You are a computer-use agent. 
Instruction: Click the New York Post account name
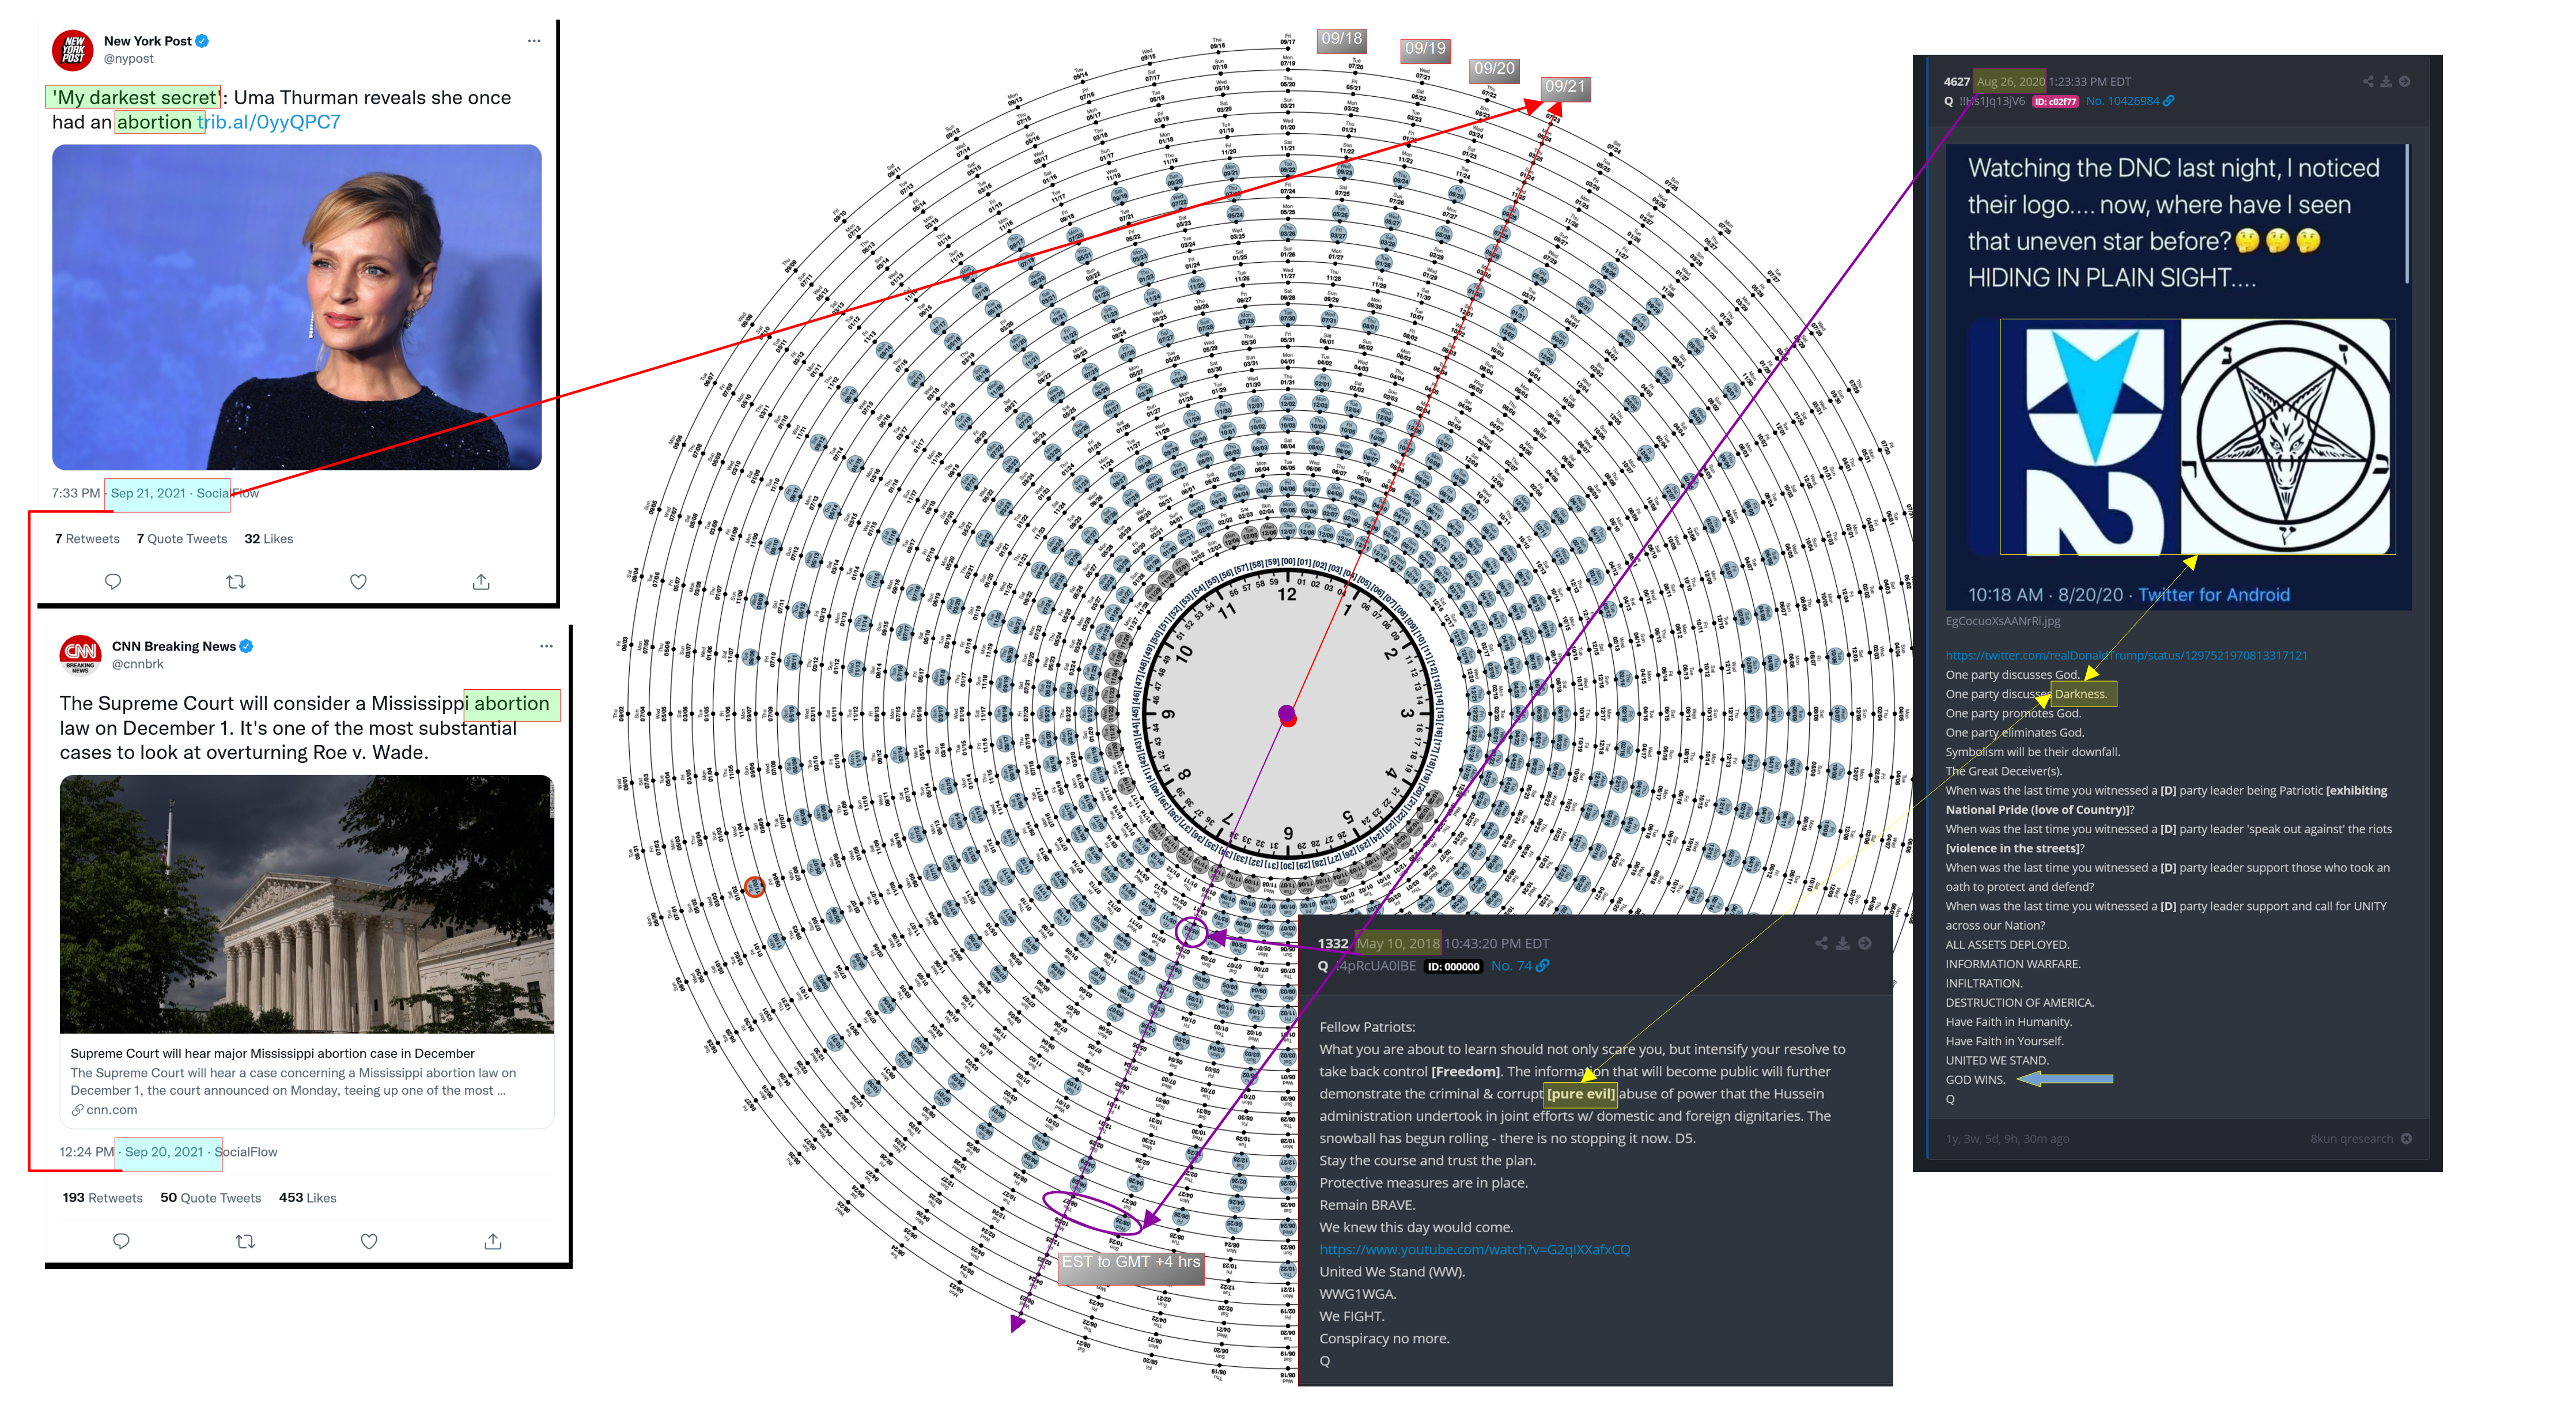click(148, 41)
